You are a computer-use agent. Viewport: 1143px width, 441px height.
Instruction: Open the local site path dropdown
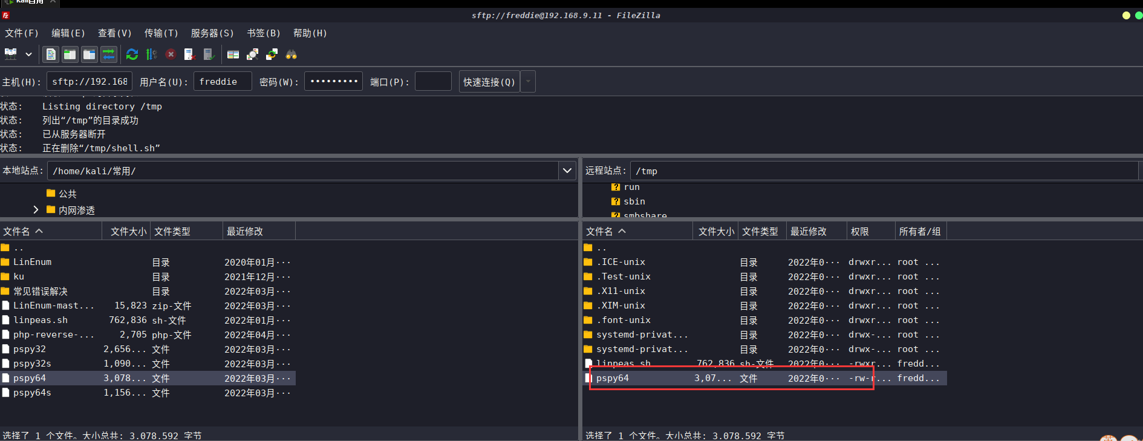coord(567,171)
